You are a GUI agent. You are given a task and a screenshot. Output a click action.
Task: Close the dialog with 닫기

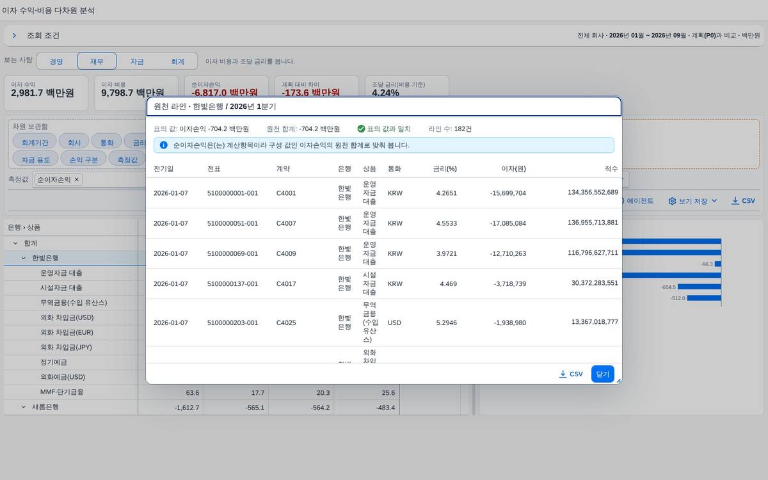tap(603, 374)
